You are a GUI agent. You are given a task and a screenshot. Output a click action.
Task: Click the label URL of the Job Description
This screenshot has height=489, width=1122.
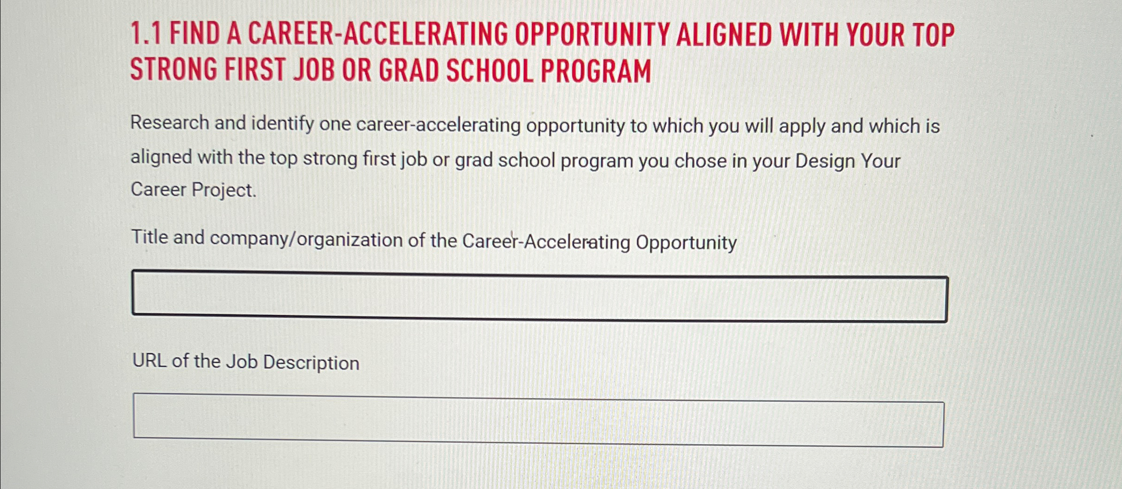[245, 362]
